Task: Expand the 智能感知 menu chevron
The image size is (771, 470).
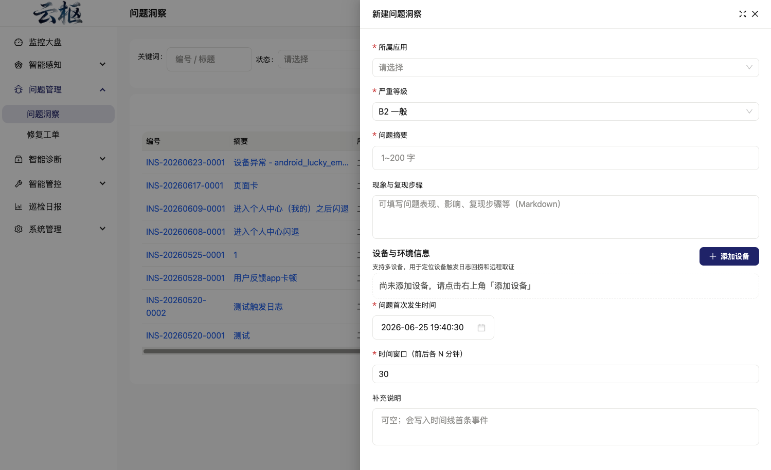Action: click(x=102, y=64)
